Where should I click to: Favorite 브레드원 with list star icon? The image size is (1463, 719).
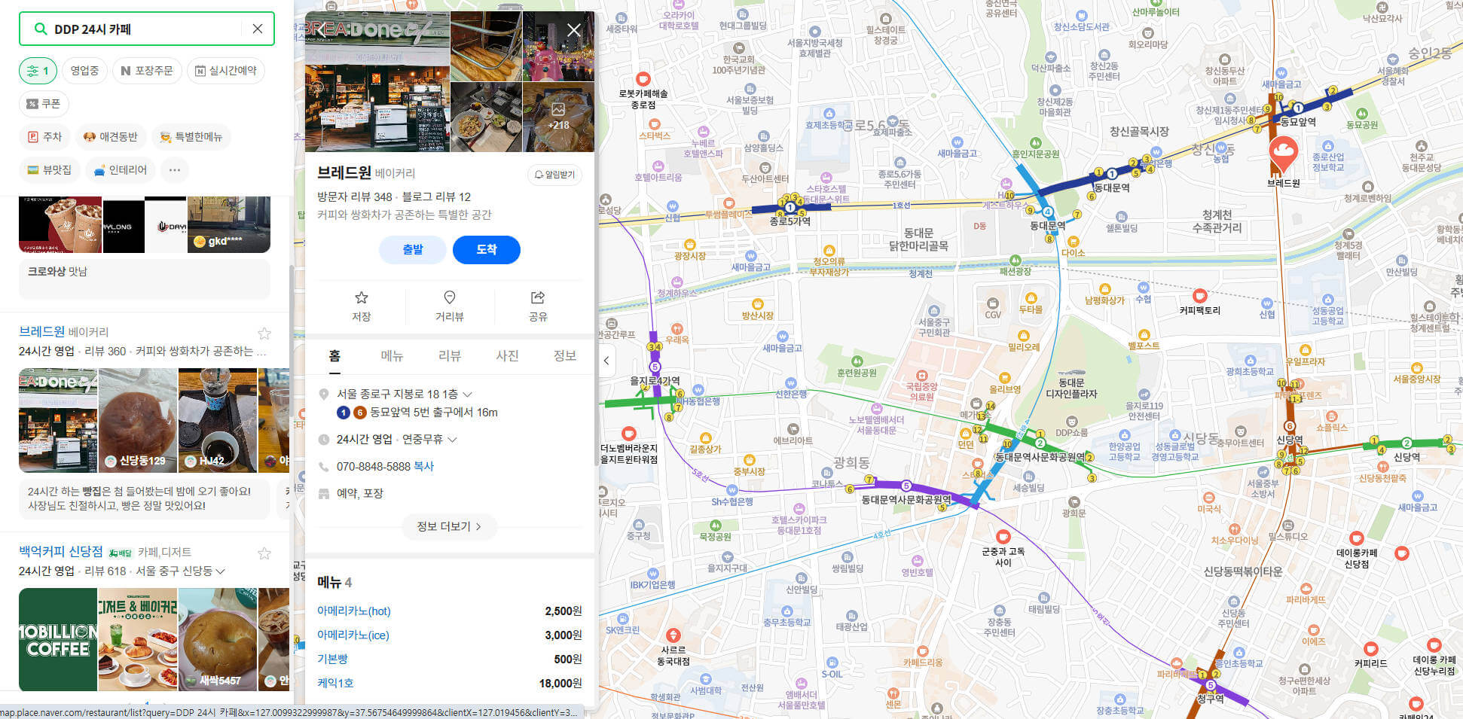click(x=264, y=334)
